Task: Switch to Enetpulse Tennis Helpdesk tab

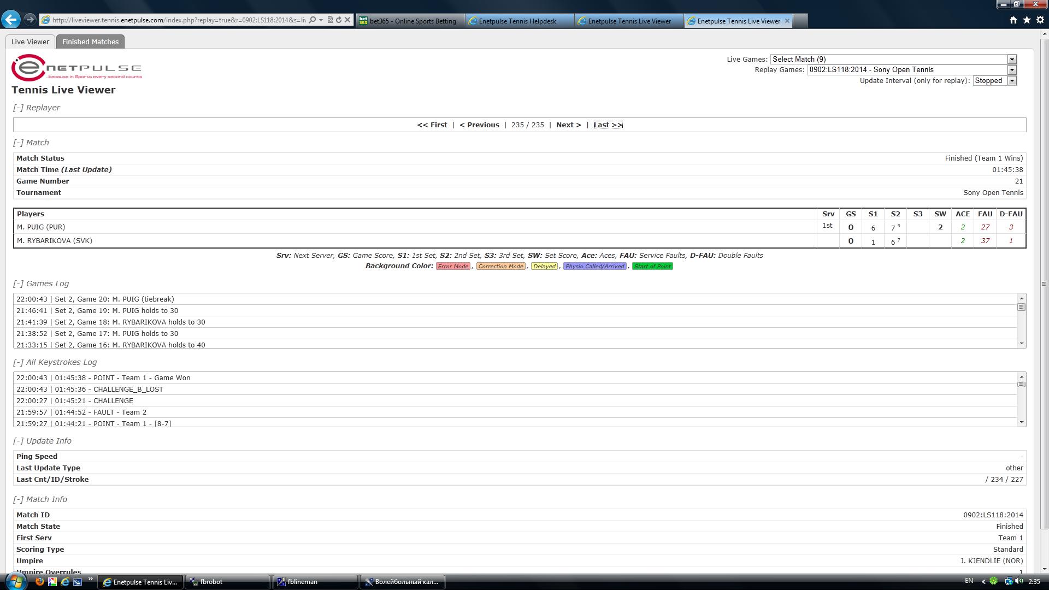Action: click(x=520, y=21)
